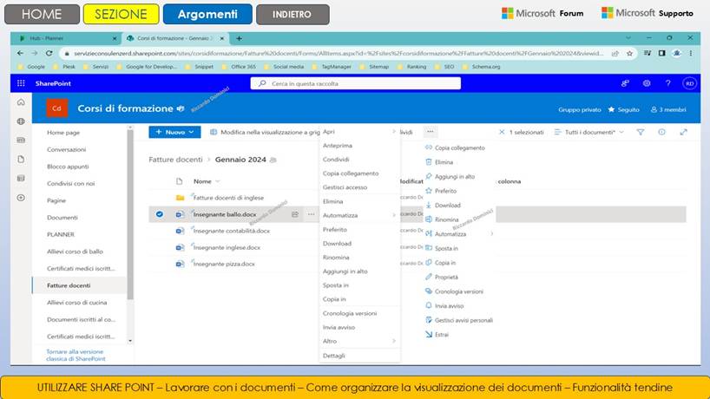Click the Word icon beside Insegnante pizza.docx
This screenshot has height=399, width=710.
coord(180,264)
